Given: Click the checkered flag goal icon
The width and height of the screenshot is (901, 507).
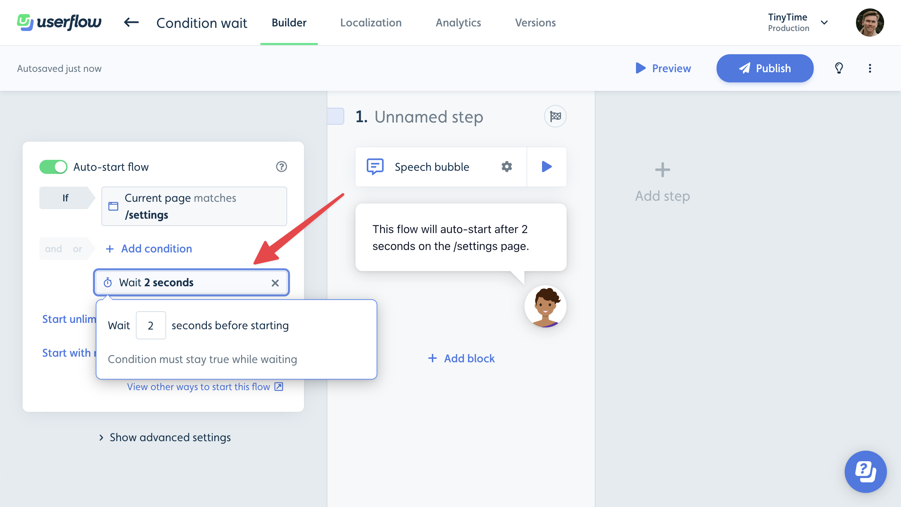Looking at the screenshot, I should click(555, 116).
